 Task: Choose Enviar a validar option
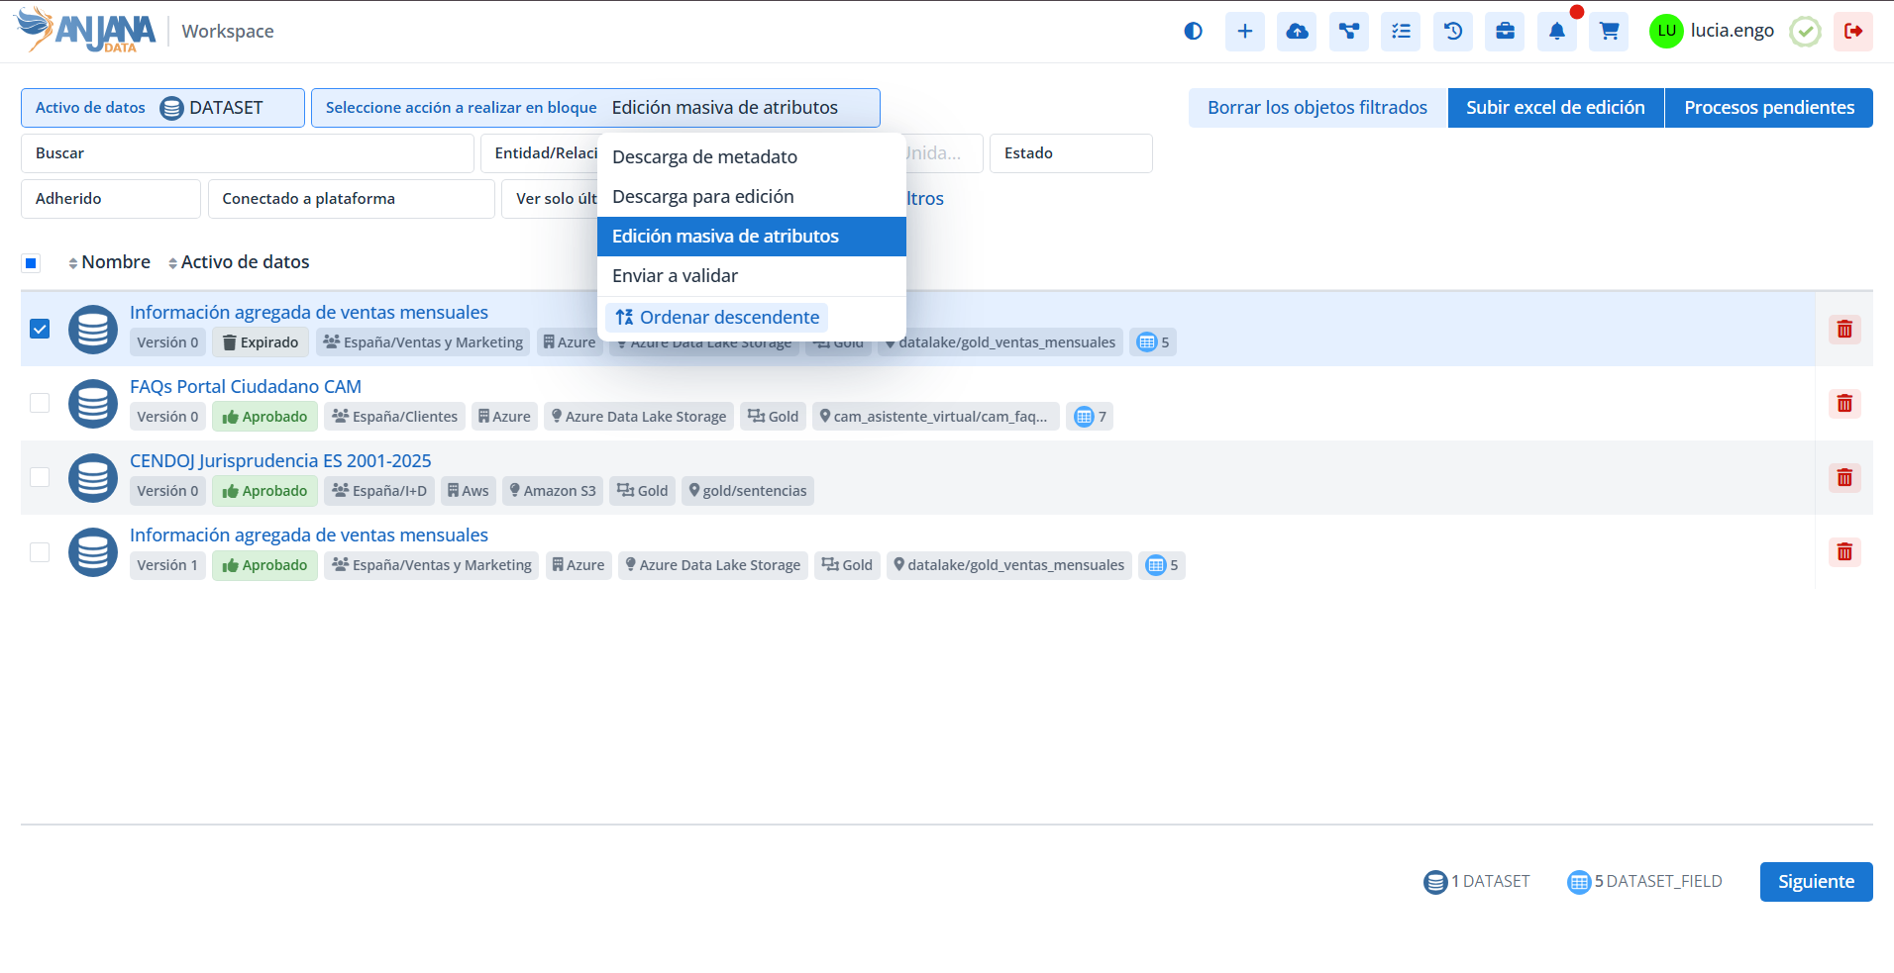coord(675,276)
